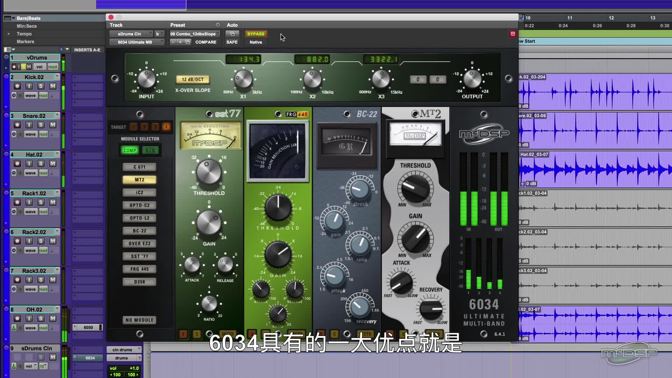
Task: Click the clock icon above track list
Action: [x=62, y=50]
